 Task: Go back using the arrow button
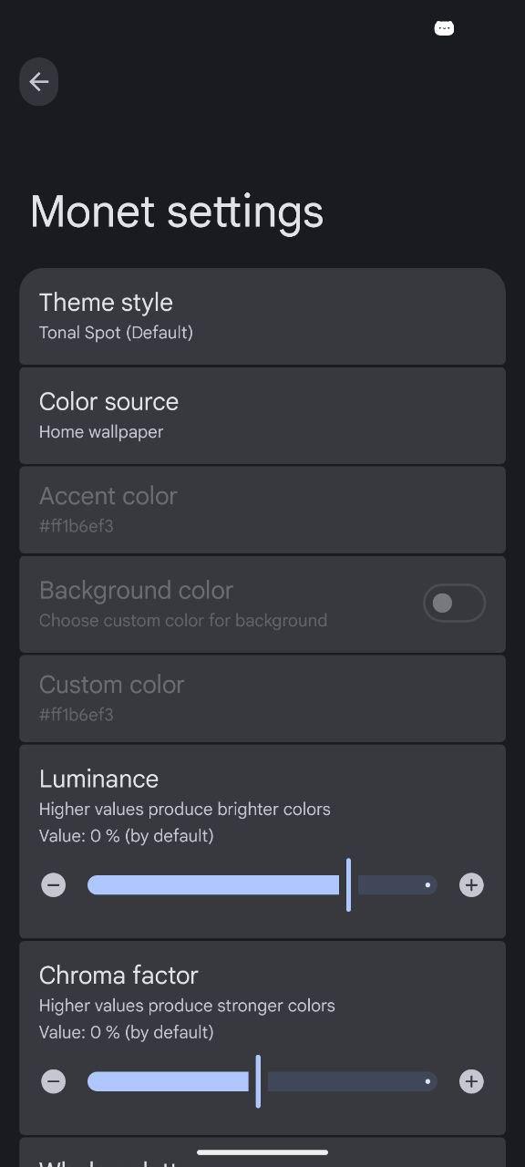39,82
